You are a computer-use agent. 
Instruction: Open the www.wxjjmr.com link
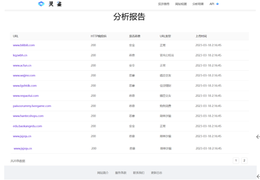click(24, 76)
